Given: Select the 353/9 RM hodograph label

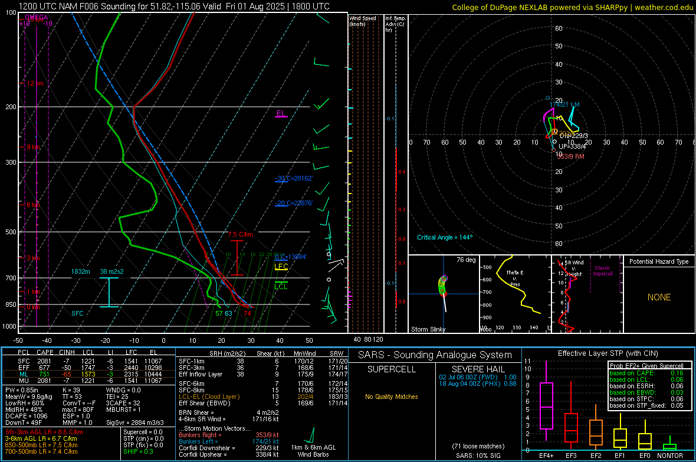Looking at the screenshot, I should point(570,156).
